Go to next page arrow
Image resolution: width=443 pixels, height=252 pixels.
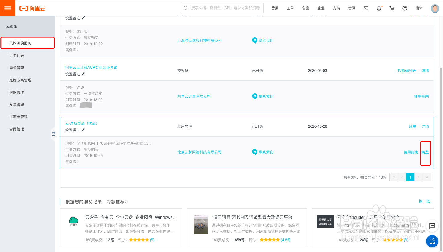tap(418, 177)
